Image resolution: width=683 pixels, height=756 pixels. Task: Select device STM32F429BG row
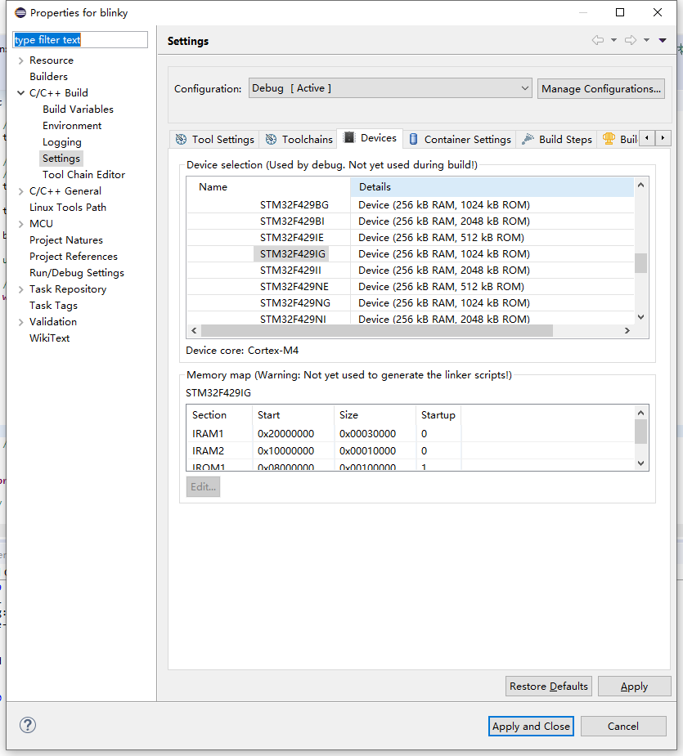(x=411, y=205)
